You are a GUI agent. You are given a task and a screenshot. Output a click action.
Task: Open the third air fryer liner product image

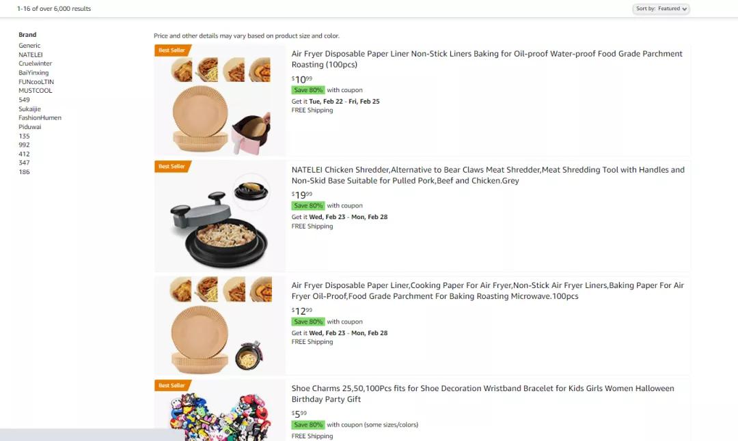pos(220,326)
